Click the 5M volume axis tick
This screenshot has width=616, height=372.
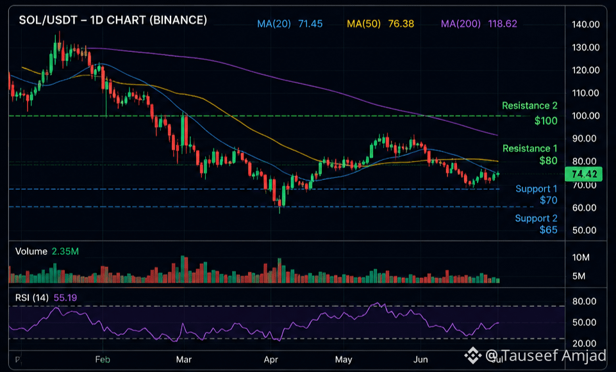pyautogui.click(x=579, y=276)
